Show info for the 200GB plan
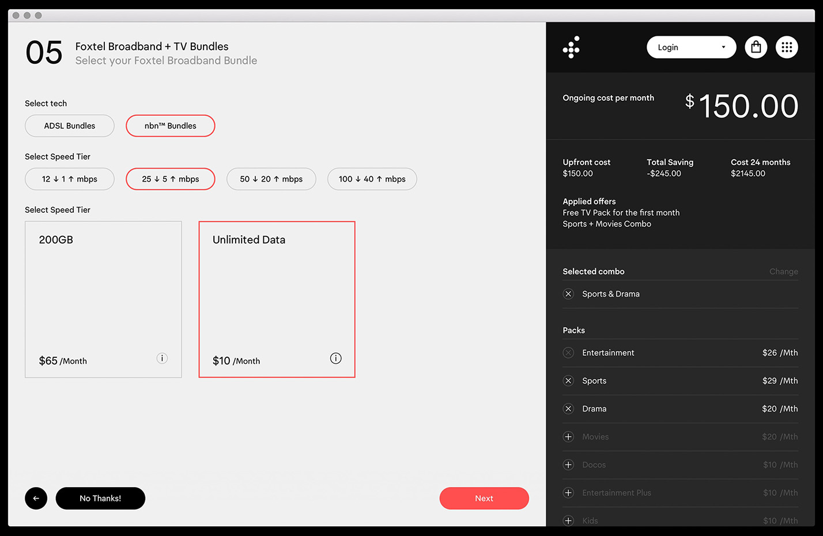This screenshot has height=536, width=823. click(x=162, y=358)
